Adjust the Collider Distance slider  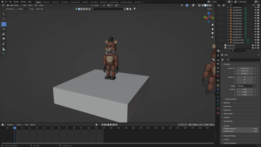240,129
